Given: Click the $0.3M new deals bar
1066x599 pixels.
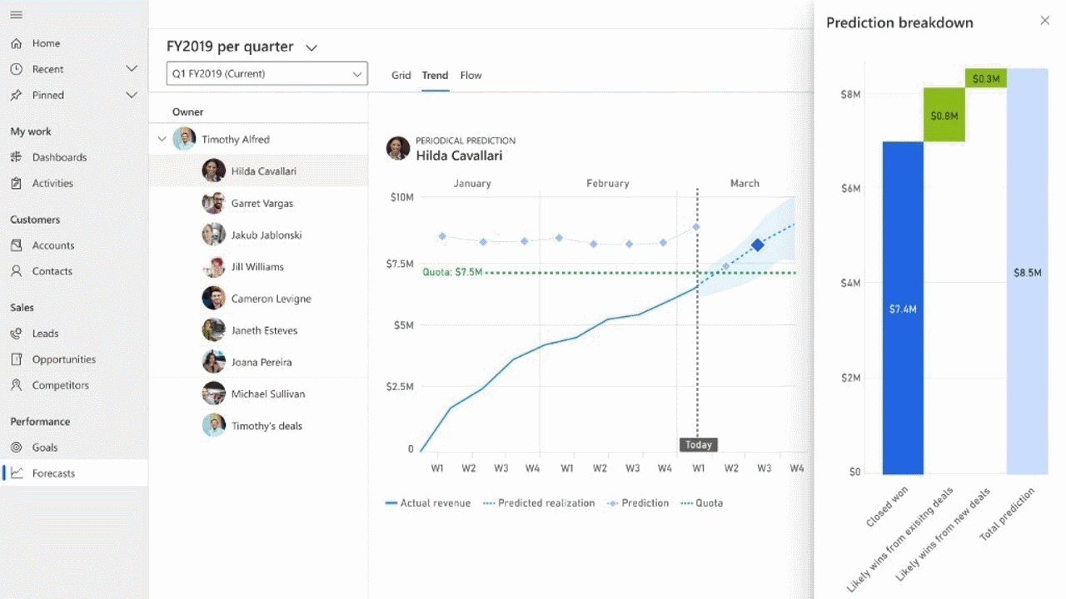Looking at the screenshot, I should [x=986, y=78].
